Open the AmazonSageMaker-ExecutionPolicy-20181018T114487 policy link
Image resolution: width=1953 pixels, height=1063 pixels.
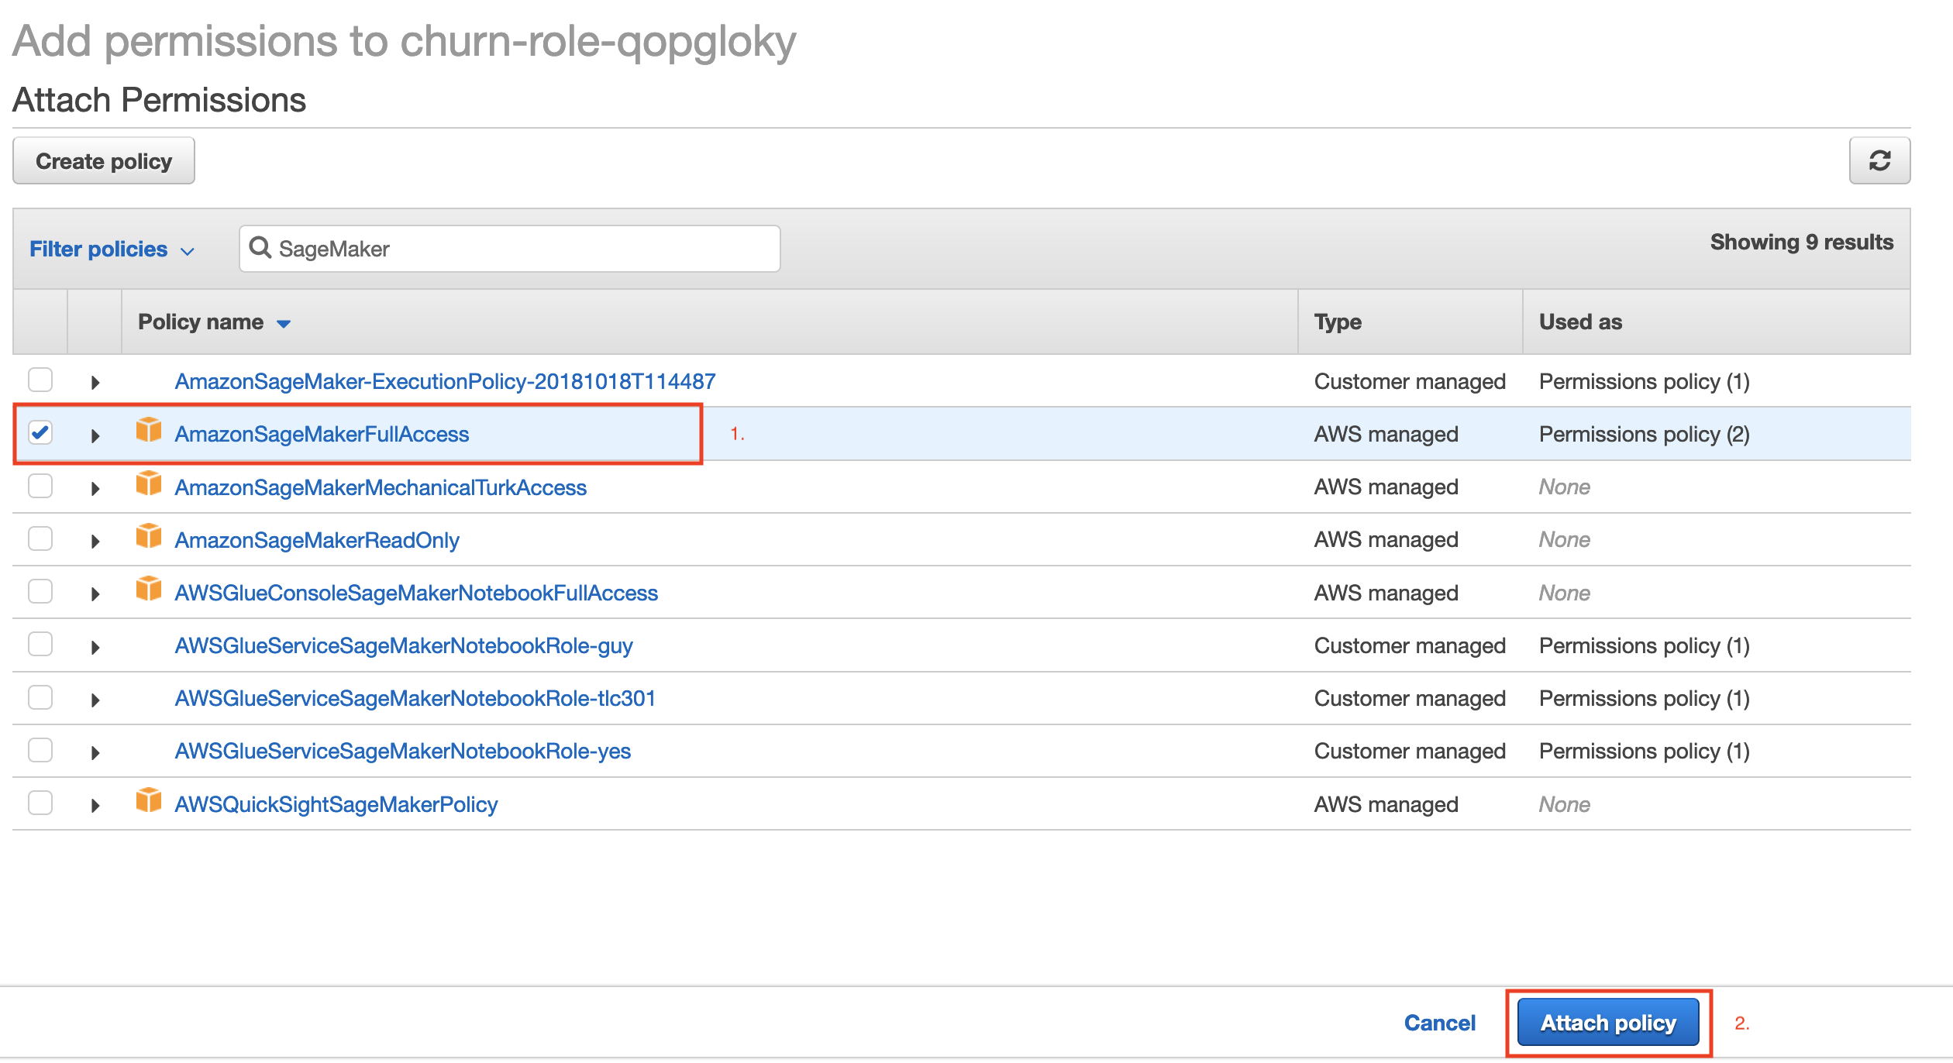[x=445, y=381]
